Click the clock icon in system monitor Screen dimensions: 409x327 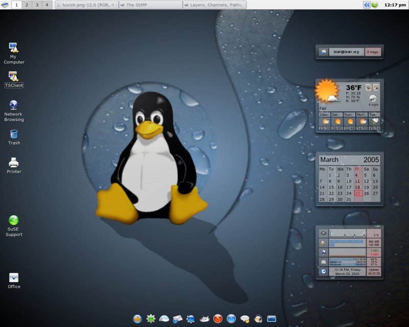(324, 271)
